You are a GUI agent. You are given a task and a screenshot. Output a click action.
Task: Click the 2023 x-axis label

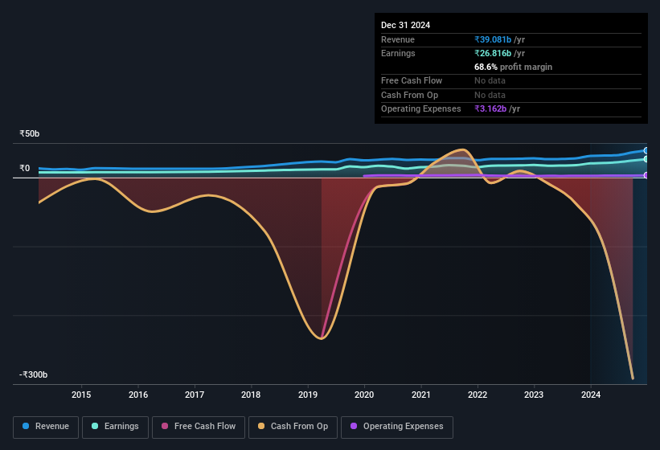pyautogui.click(x=534, y=395)
